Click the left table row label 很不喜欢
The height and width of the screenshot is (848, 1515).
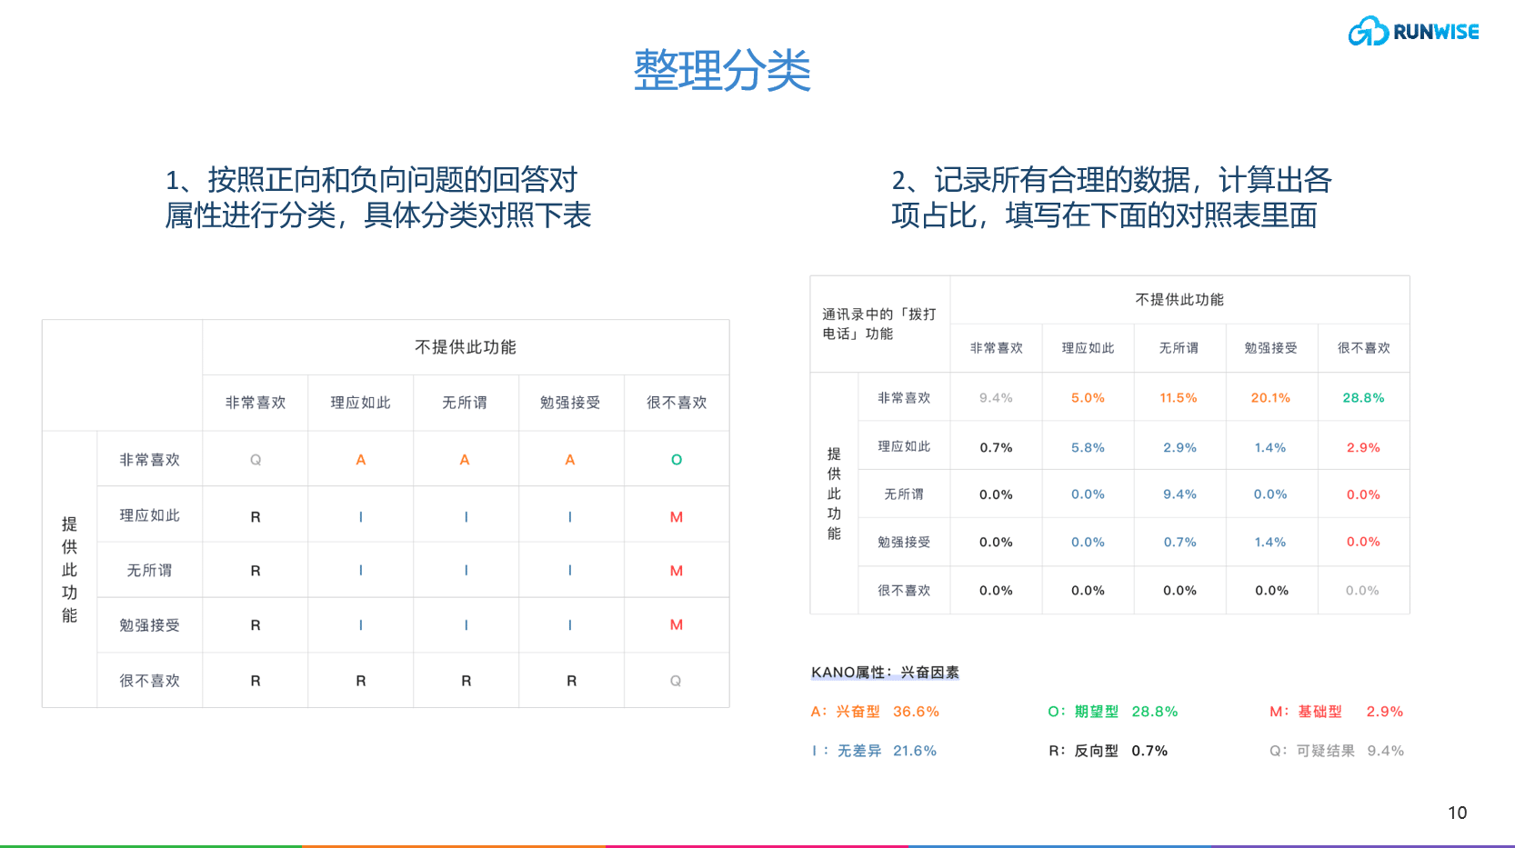[149, 681]
